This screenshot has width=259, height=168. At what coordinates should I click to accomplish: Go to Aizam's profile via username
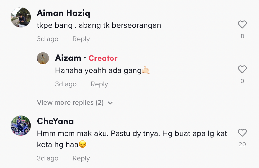[x=68, y=58]
